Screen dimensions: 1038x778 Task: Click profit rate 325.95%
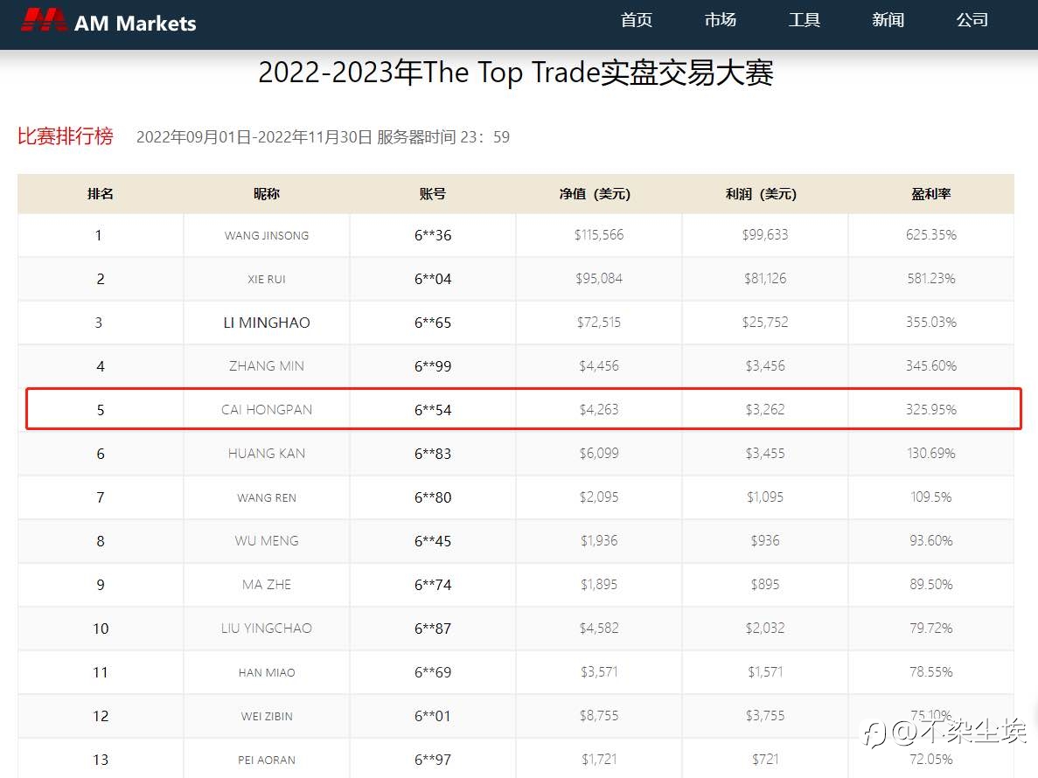tap(931, 409)
